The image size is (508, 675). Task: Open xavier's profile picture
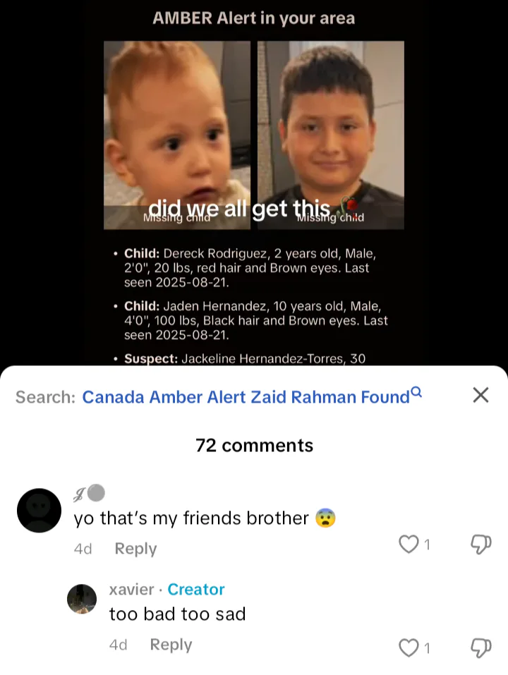pos(82,599)
